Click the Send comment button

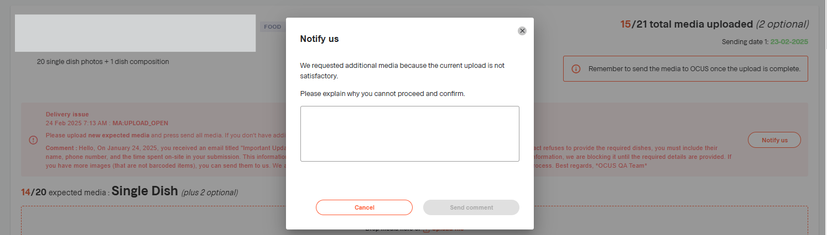tap(471, 207)
